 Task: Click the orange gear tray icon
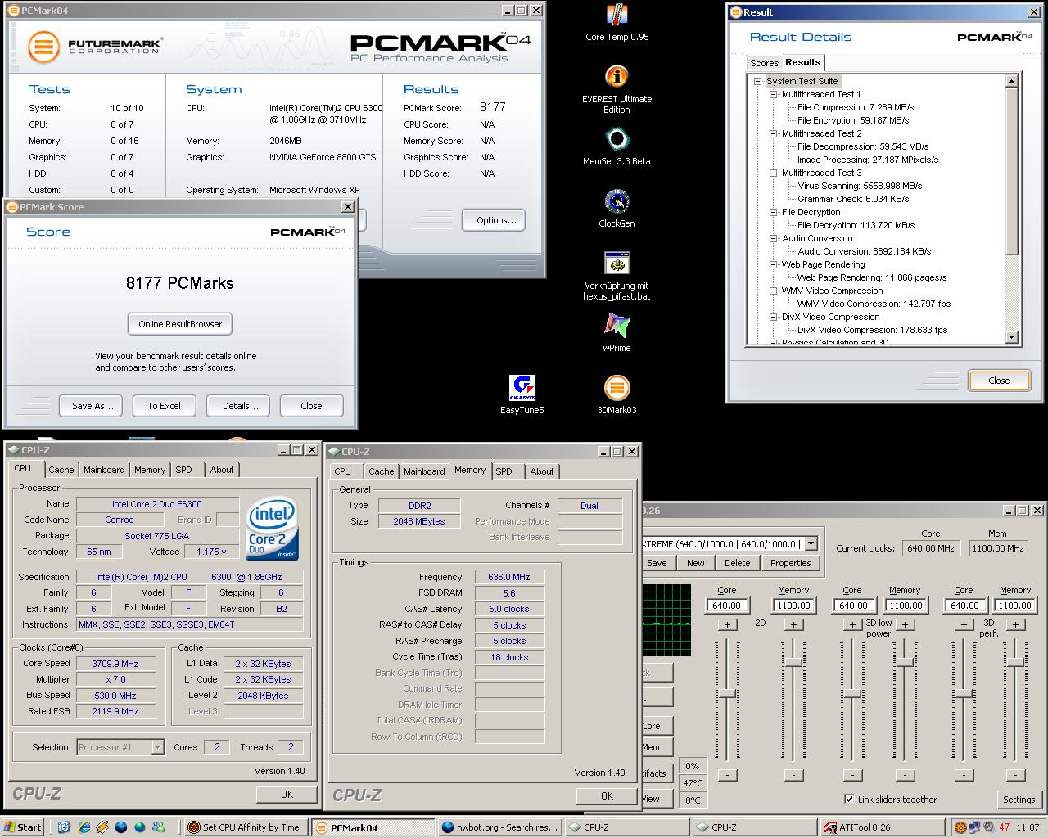(x=960, y=827)
